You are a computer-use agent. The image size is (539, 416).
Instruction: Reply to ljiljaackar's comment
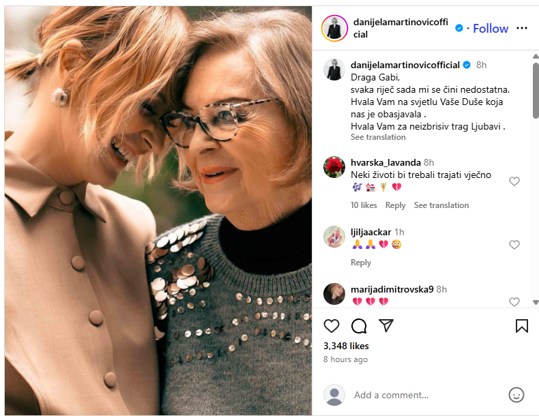tap(361, 263)
